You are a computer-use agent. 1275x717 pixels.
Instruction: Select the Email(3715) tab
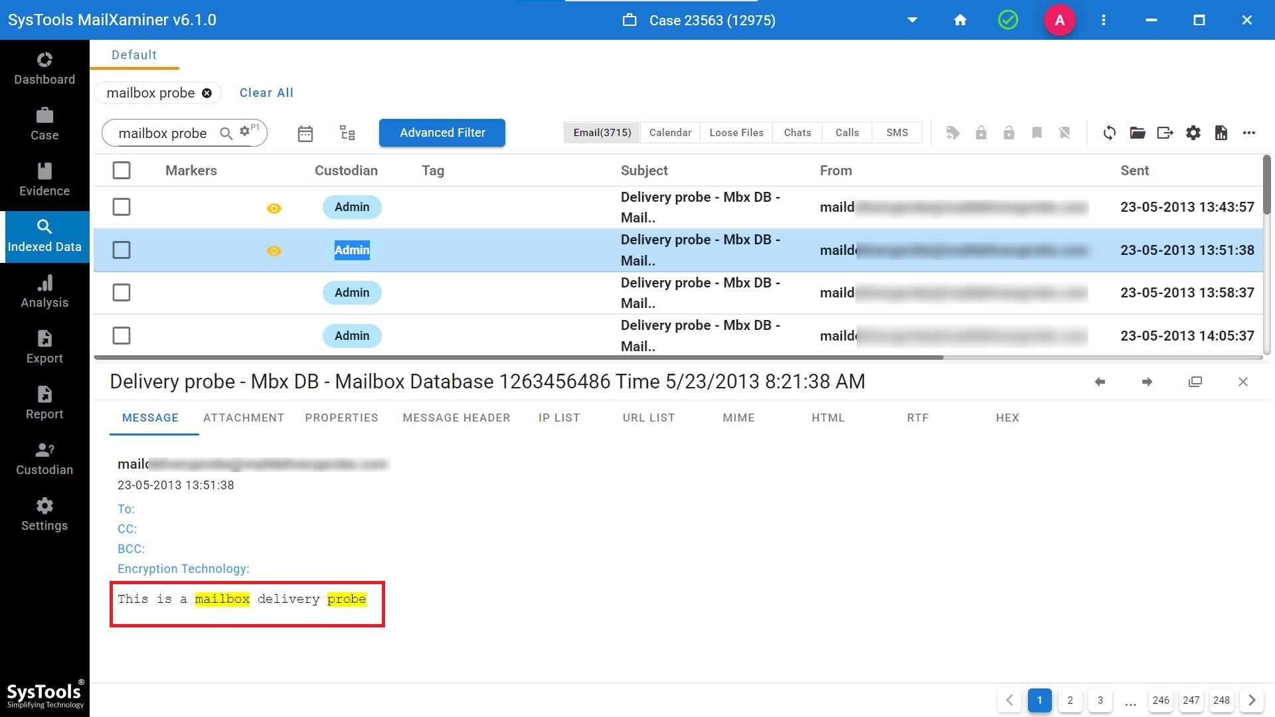(x=602, y=133)
